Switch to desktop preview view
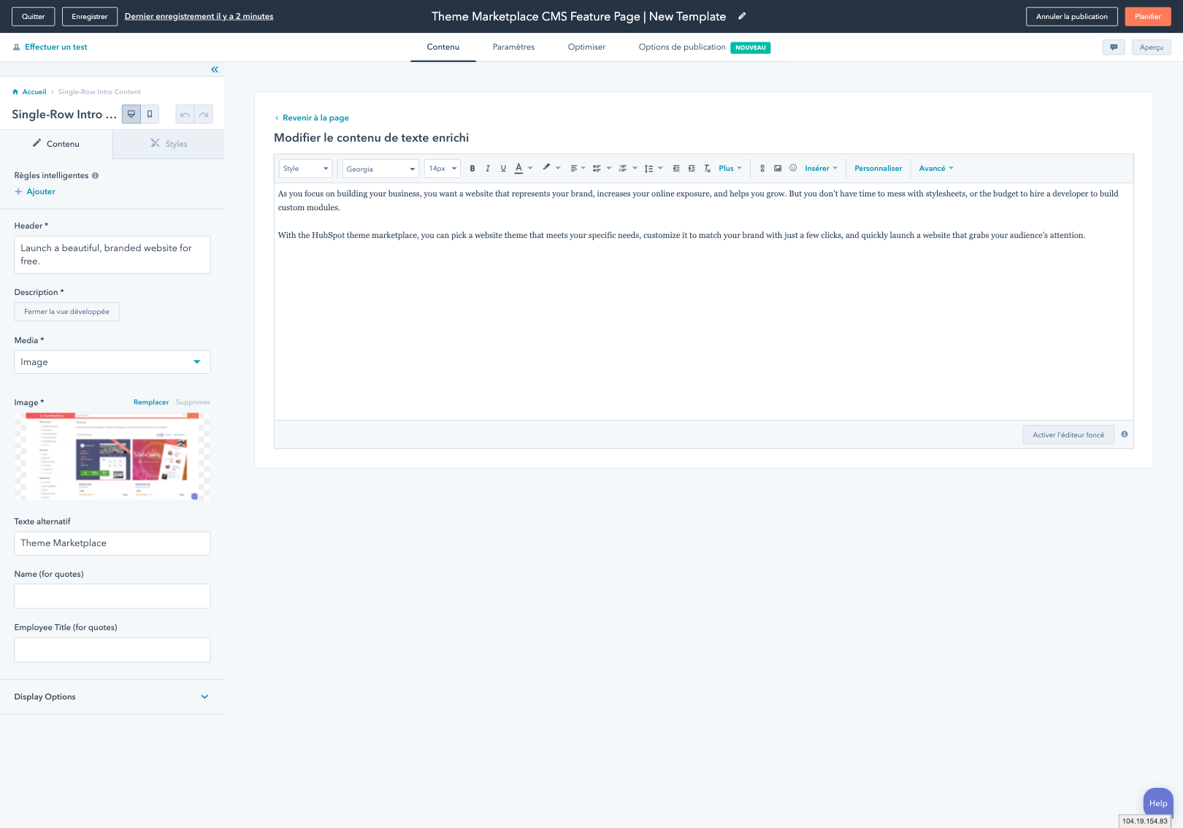This screenshot has height=828, width=1183. click(x=131, y=114)
